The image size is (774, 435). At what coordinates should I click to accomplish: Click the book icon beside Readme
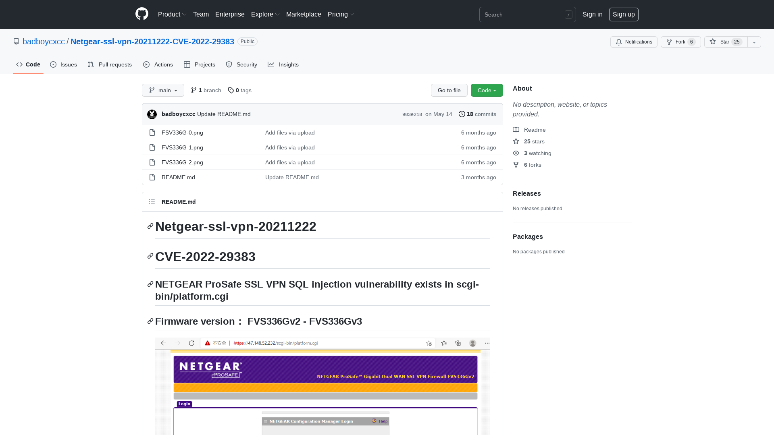[x=516, y=130]
